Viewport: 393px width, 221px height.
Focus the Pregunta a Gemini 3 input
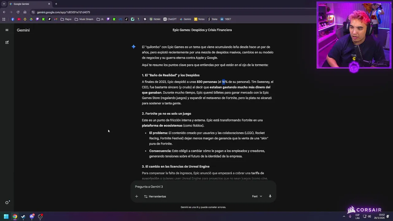point(203,187)
